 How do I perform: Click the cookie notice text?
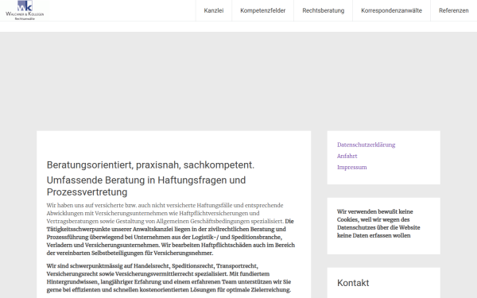click(378, 223)
